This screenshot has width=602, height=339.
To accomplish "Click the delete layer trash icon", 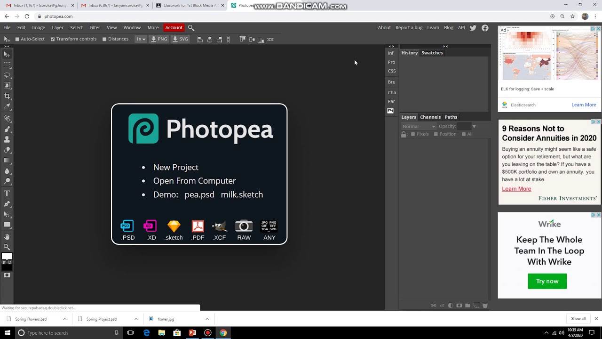I will 485,306.
